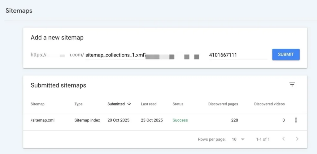This screenshot has width=317, height=154.
Task: Click the Sitemap column header
Action: click(37, 104)
